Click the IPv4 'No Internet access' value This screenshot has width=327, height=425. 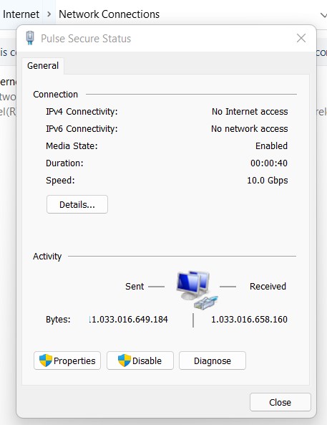click(x=250, y=111)
